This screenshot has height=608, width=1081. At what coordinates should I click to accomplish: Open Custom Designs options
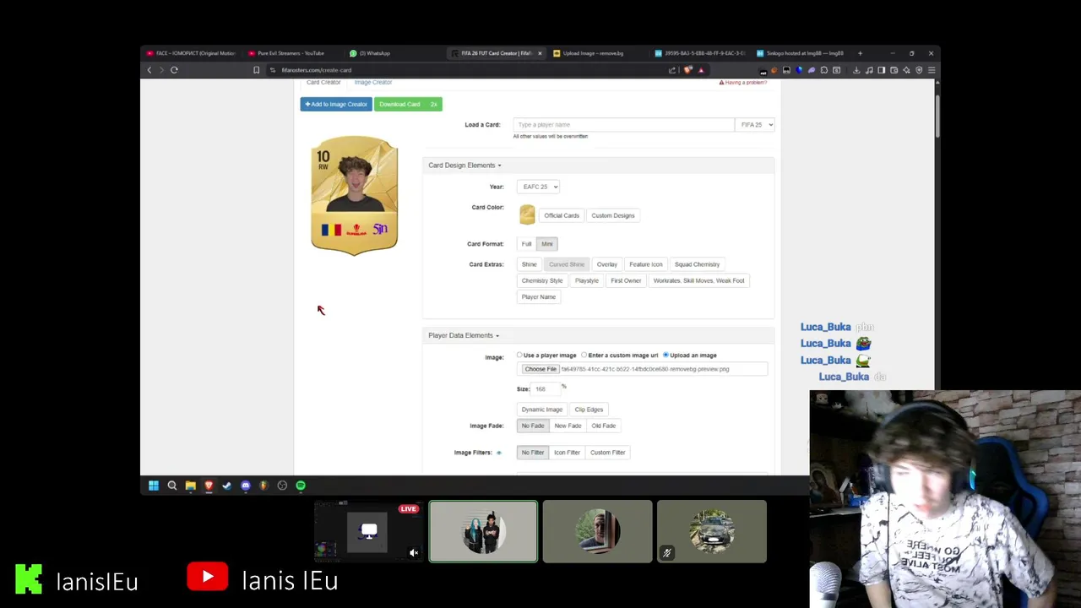pyautogui.click(x=613, y=215)
